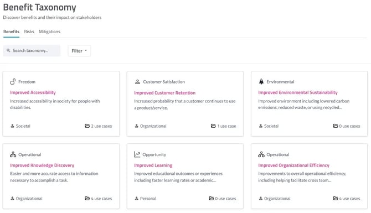371x213 pixels.
Task: Click the Customer Satisfaction person icon
Action: 137,82
